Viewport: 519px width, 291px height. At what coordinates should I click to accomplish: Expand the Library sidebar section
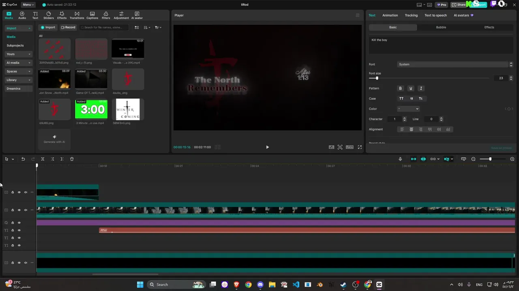(18, 80)
